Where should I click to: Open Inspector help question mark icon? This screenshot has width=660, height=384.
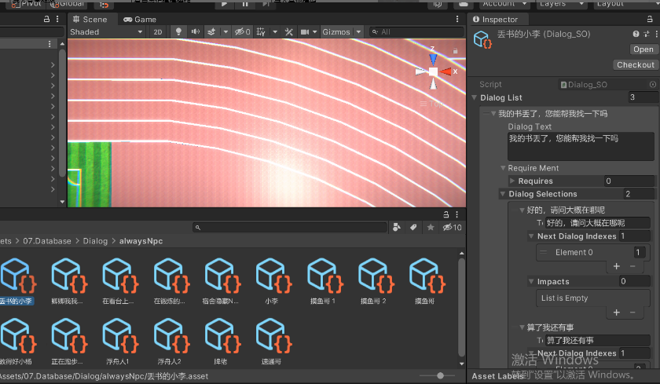[636, 35]
